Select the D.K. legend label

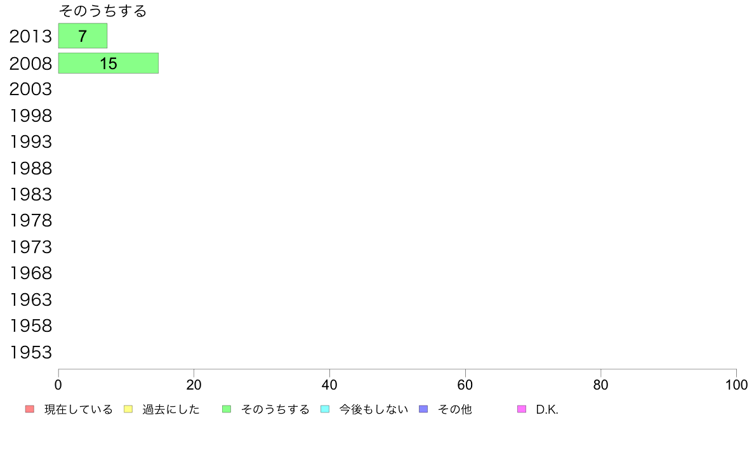click(x=546, y=410)
